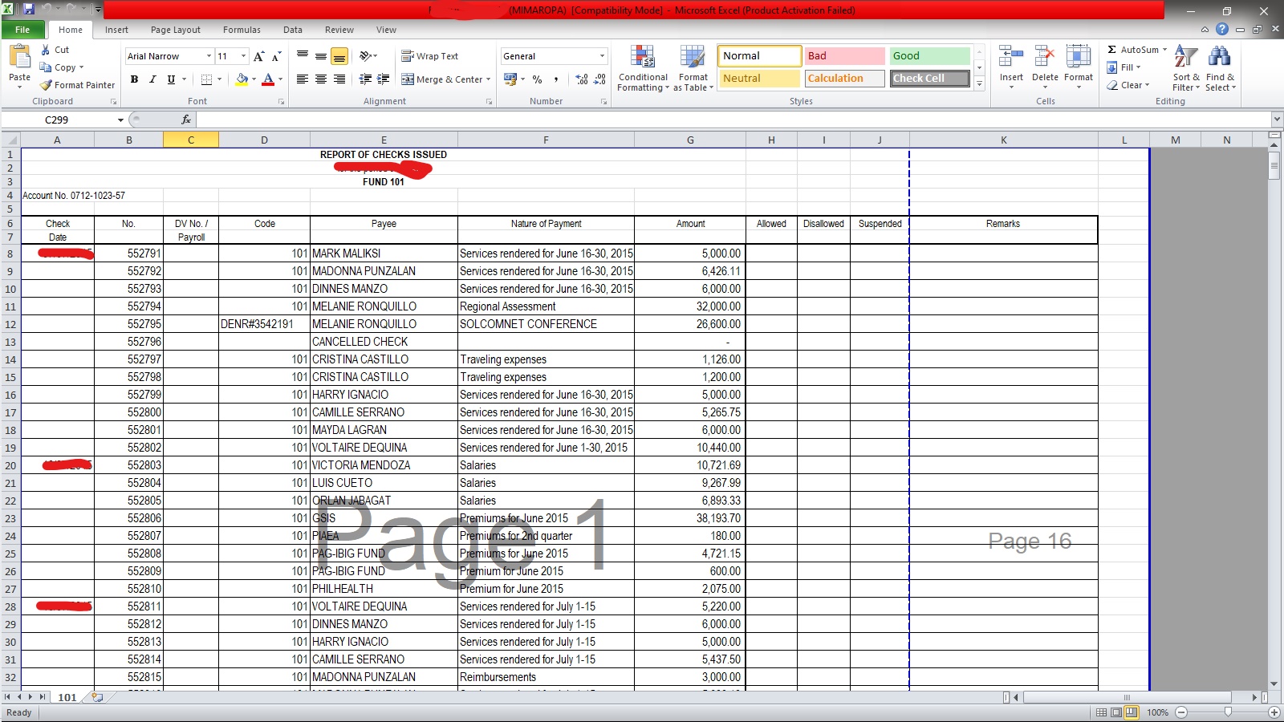1284x722 pixels.
Task: Apply the Good cell style
Action: click(929, 55)
